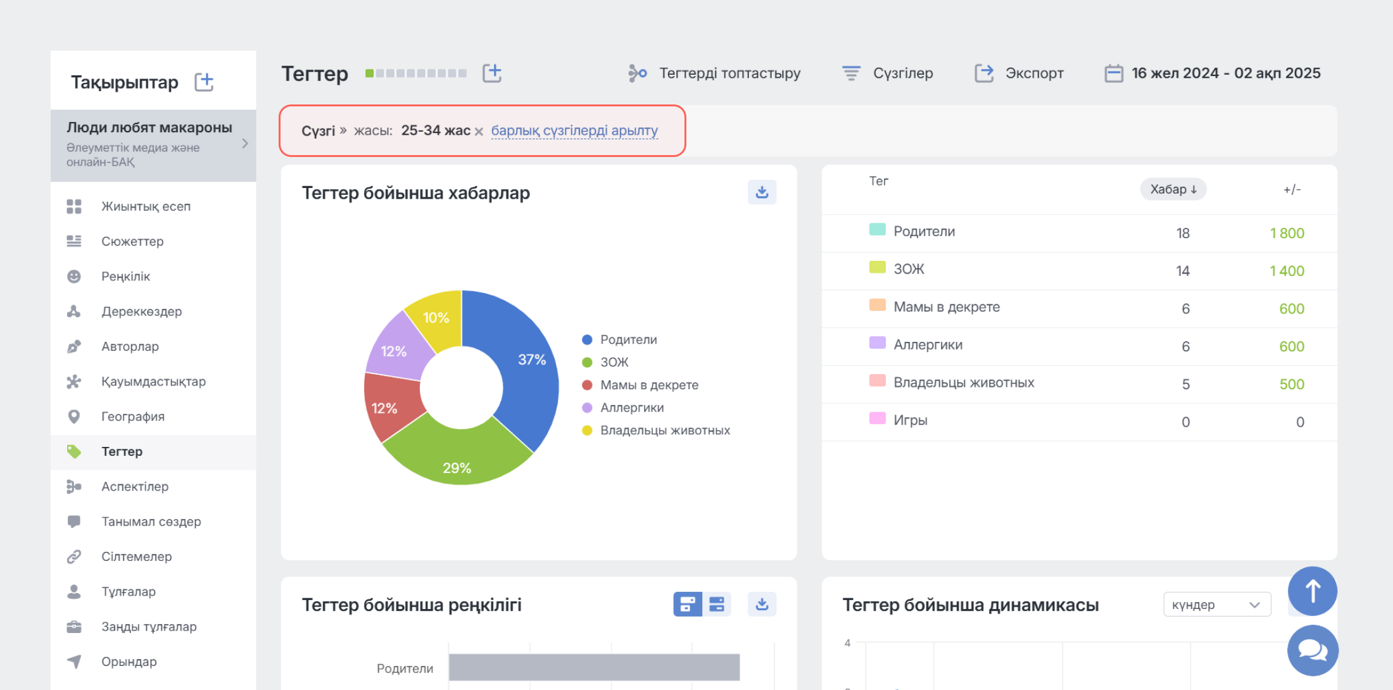
Task: Click the Реңкілік smiley icon
Action: (x=74, y=276)
